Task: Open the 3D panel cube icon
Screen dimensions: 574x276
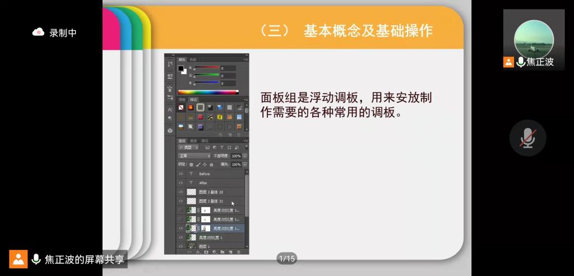Action: pos(170,130)
